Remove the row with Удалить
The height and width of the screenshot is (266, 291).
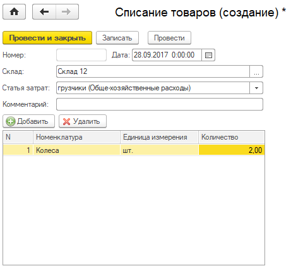[83, 121]
